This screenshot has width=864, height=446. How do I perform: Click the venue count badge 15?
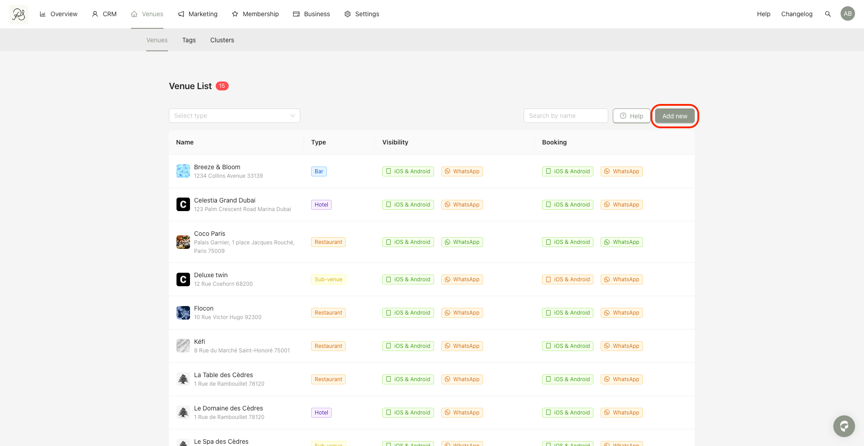pyautogui.click(x=222, y=86)
